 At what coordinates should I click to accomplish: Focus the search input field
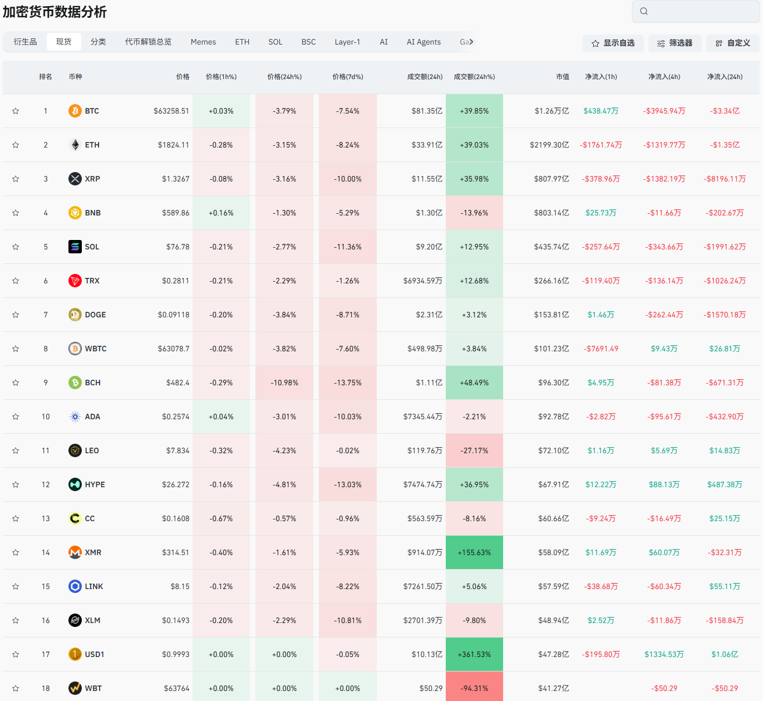(x=701, y=11)
